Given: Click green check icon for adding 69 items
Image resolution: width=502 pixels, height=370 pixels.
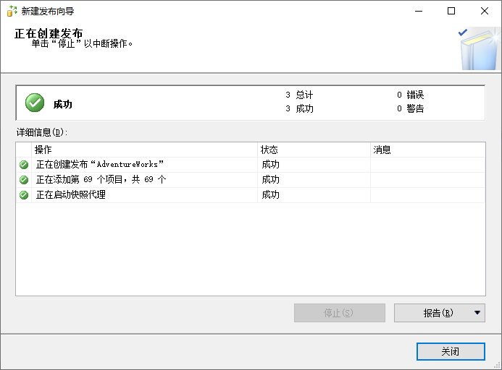Looking at the screenshot, I should [24, 179].
